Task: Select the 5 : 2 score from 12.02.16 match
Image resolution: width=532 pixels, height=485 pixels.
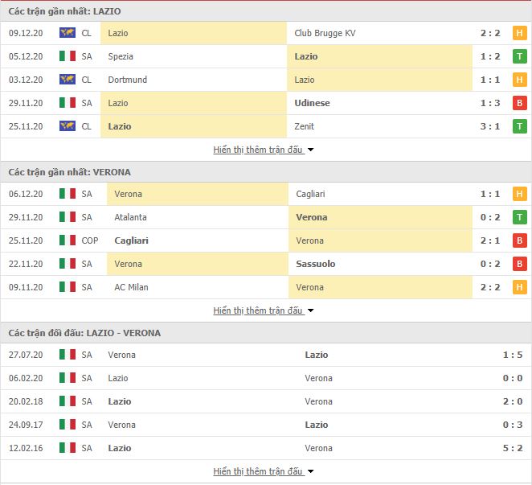Action: [513, 448]
